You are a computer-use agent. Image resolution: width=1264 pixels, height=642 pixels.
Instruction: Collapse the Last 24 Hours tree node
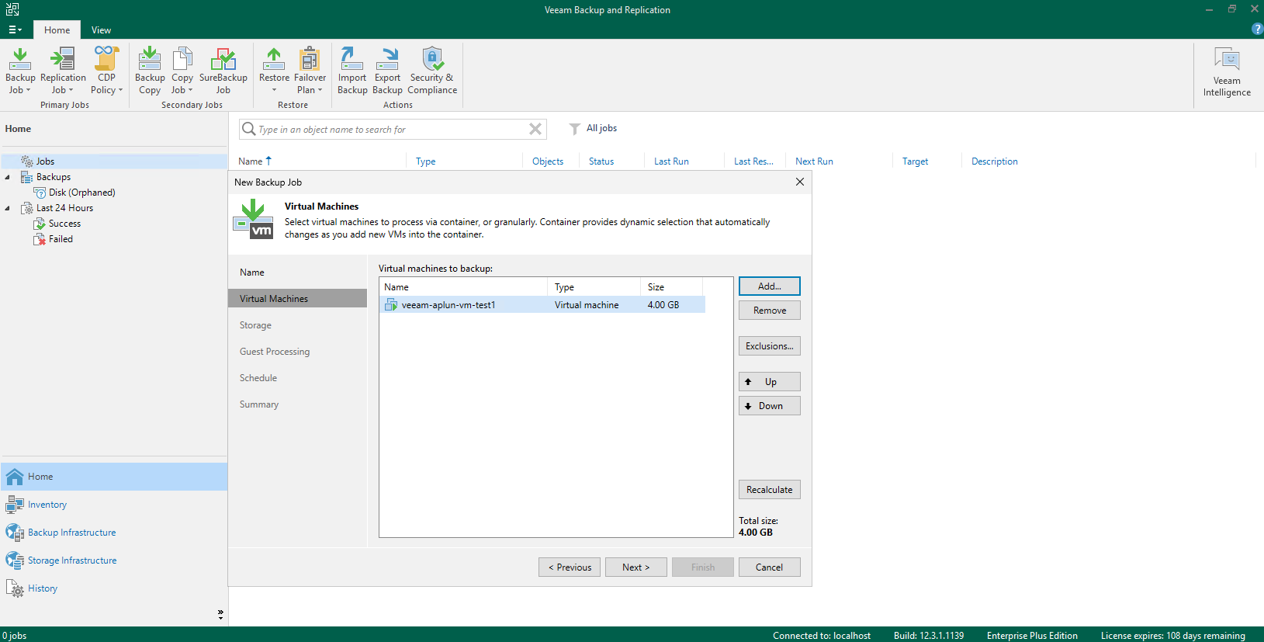pyautogui.click(x=8, y=208)
